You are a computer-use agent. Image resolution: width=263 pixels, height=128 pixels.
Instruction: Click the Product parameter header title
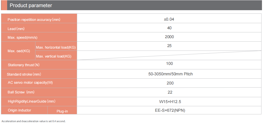tap(31, 5)
